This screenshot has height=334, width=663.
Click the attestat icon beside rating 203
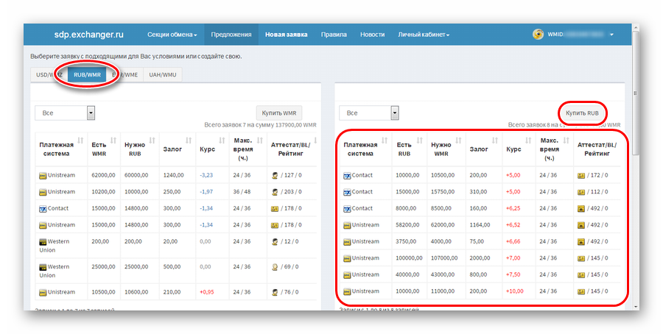tap(275, 192)
